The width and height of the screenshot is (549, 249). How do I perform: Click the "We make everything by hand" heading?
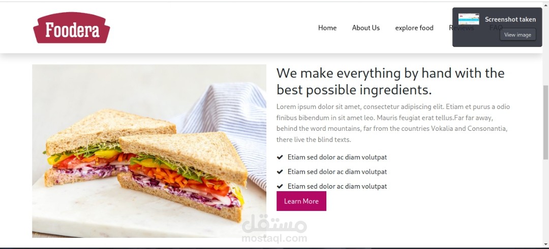tap(390, 82)
